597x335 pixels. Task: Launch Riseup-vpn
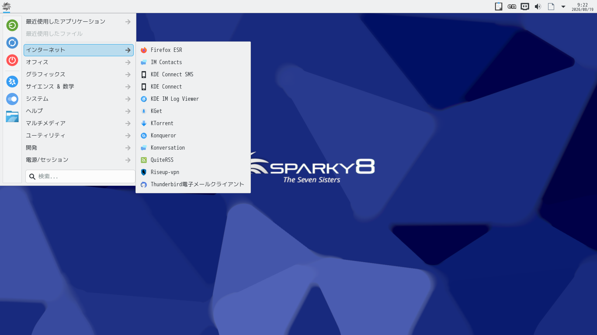click(x=193, y=172)
